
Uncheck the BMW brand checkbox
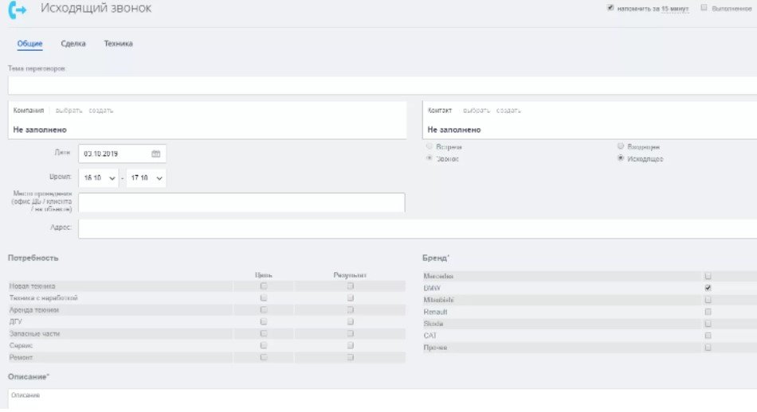coord(708,288)
